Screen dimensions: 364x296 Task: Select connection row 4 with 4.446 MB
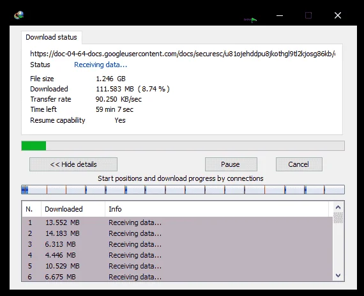click(x=178, y=255)
